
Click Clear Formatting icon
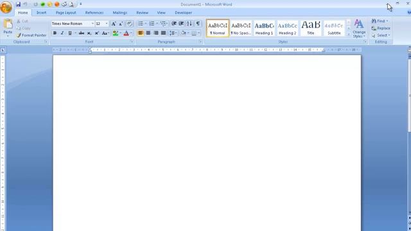tap(129, 24)
